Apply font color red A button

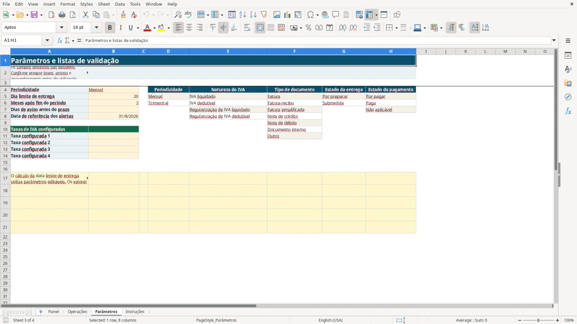[147, 28]
